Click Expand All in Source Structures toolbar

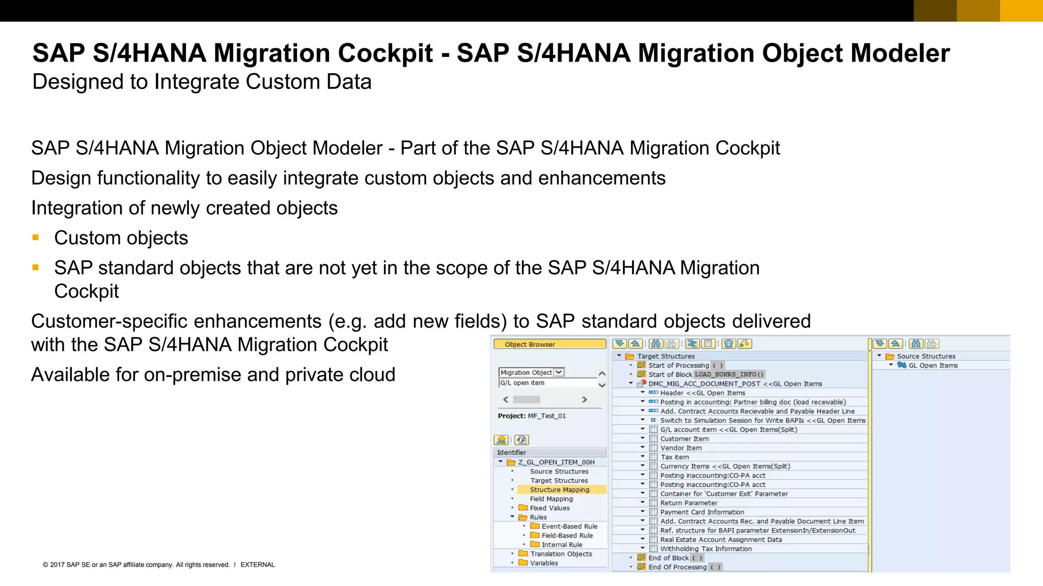point(880,344)
